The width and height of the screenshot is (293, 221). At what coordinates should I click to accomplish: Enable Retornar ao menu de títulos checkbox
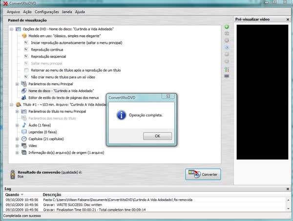26,70
